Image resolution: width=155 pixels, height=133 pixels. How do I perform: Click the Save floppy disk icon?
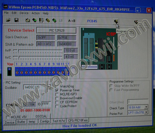pyautogui.click(x=16, y=20)
